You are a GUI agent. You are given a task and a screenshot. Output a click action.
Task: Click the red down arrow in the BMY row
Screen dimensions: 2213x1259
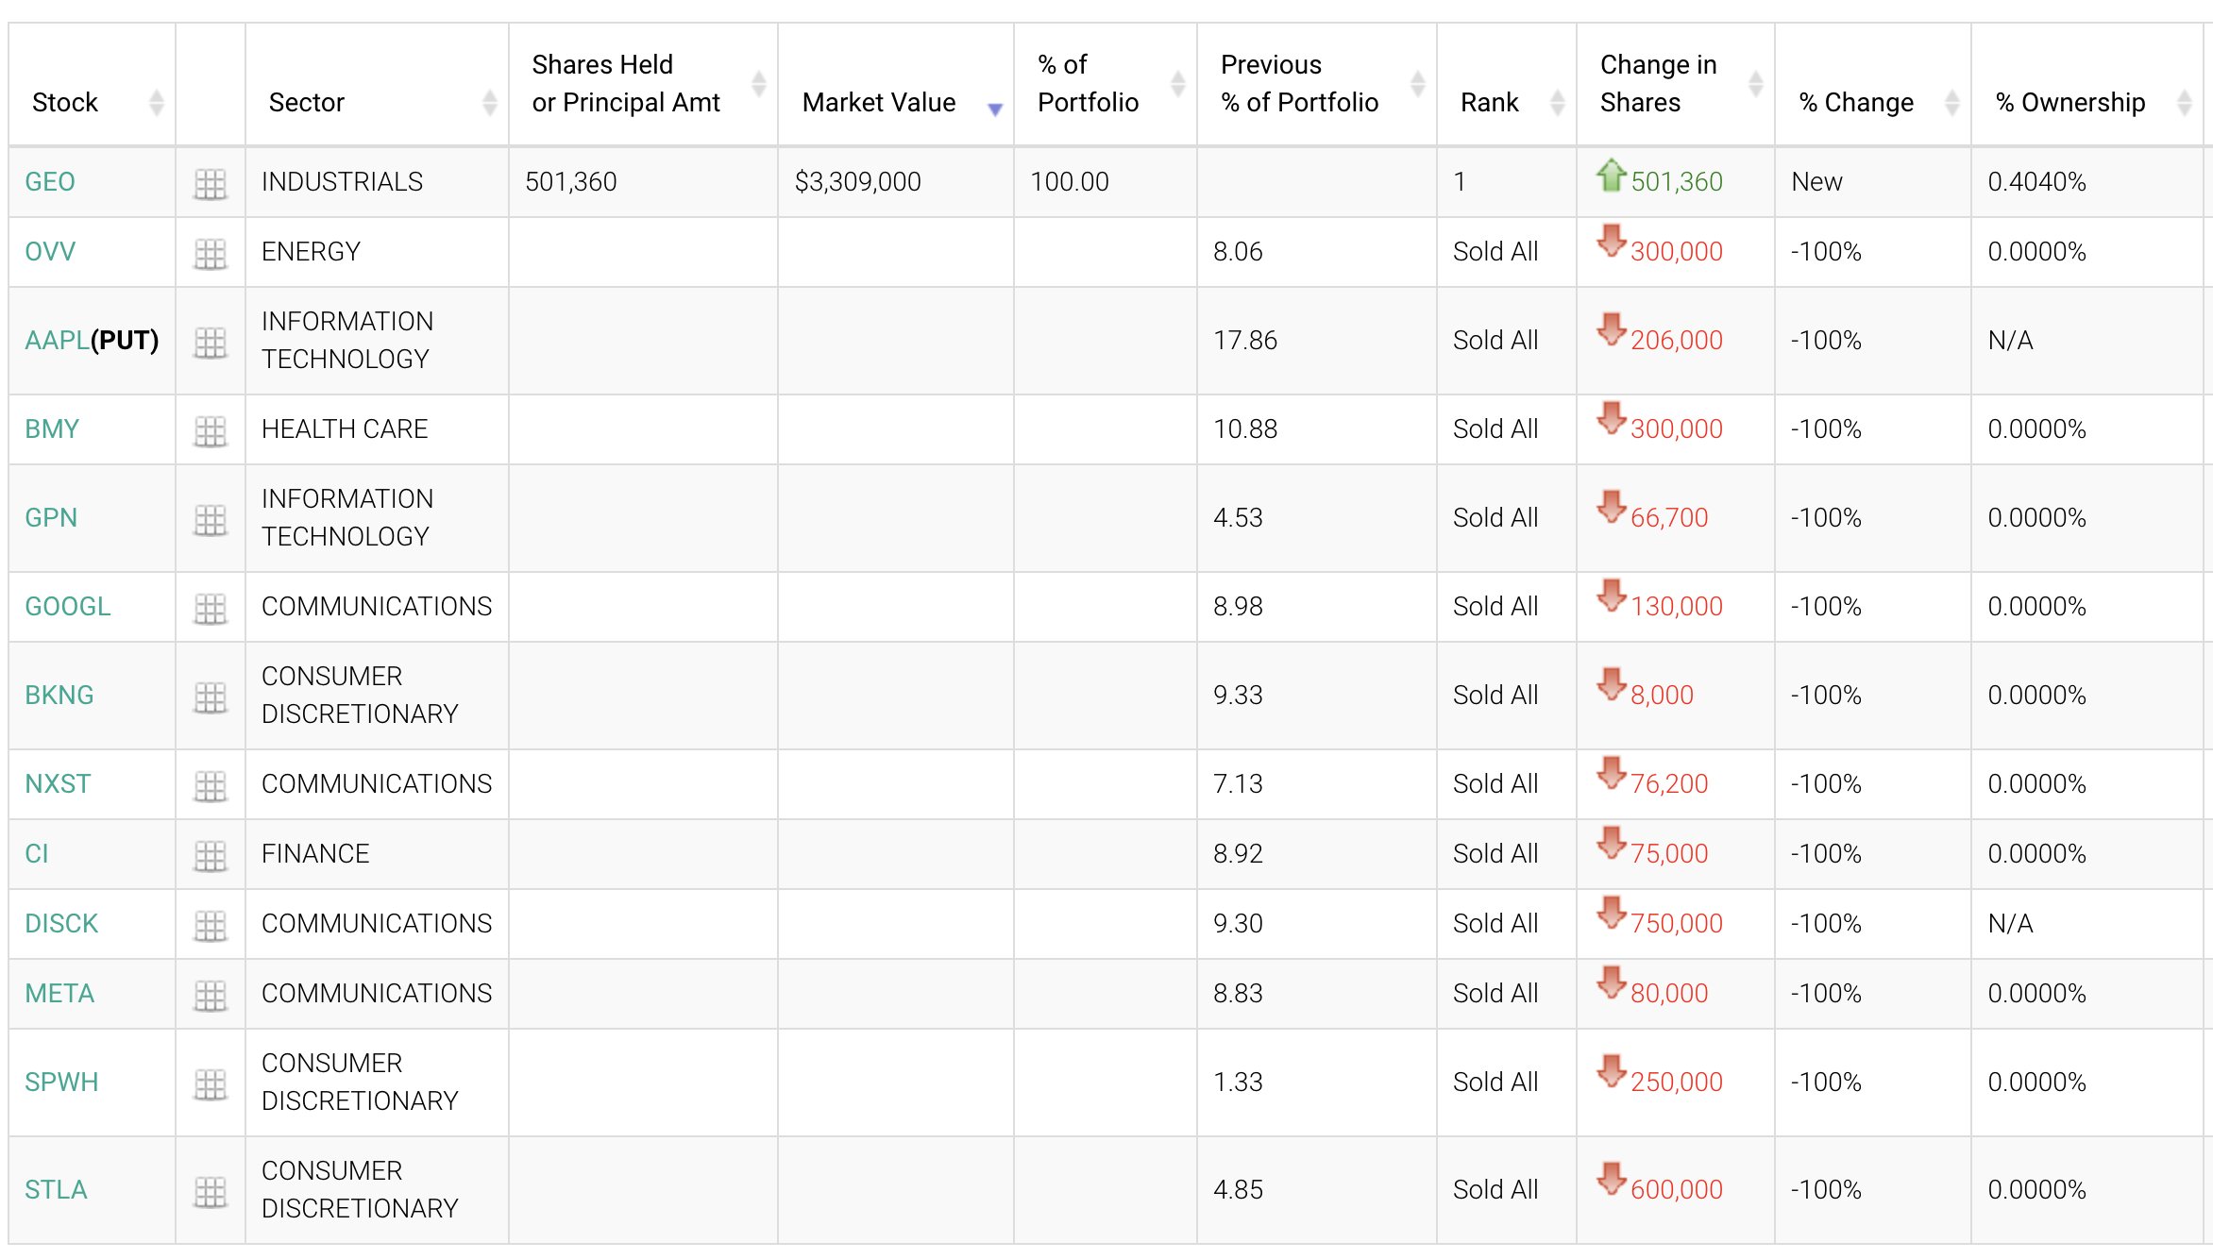pyautogui.click(x=1612, y=418)
